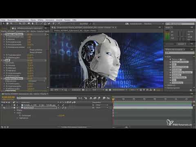
Task: Select Parametrischer Equalizer in effects list
Action: tap(182, 72)
